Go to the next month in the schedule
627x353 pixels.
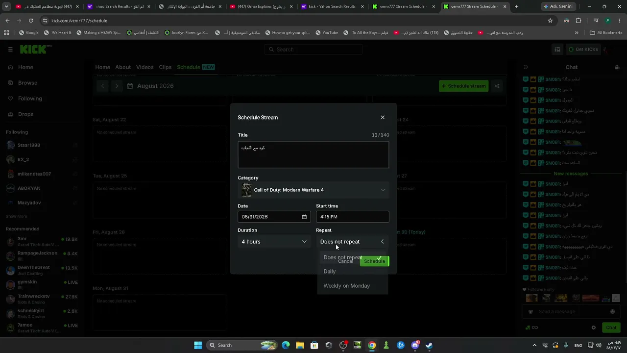117,86
